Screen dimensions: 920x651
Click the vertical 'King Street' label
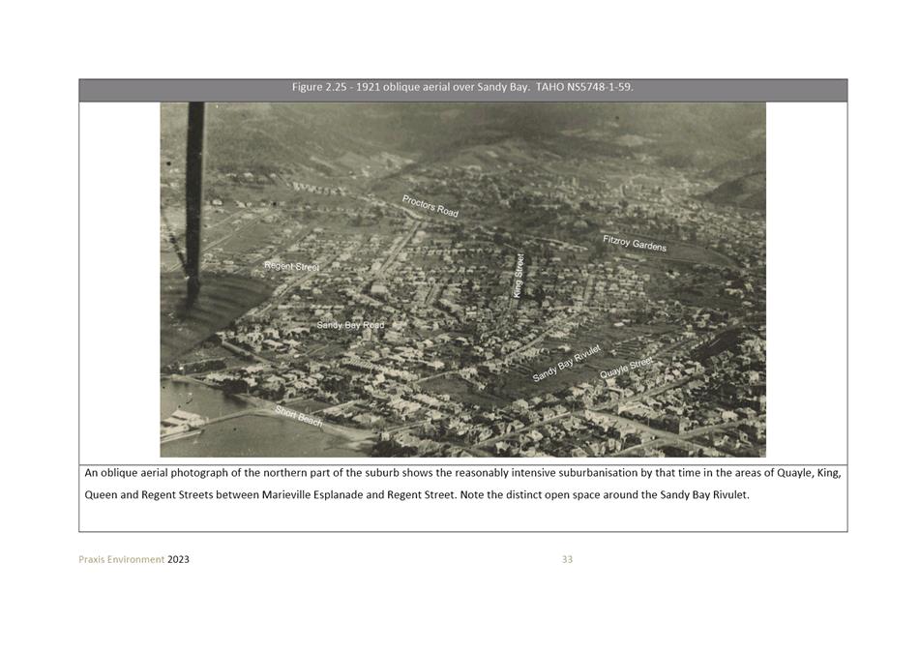click(519, 276)
